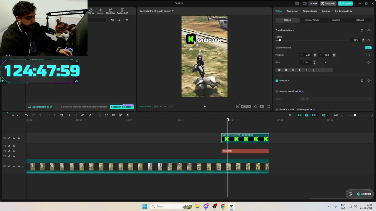376x211 pixels.
Task: Open the player panel hamburger menu
Action: (267, 11)
